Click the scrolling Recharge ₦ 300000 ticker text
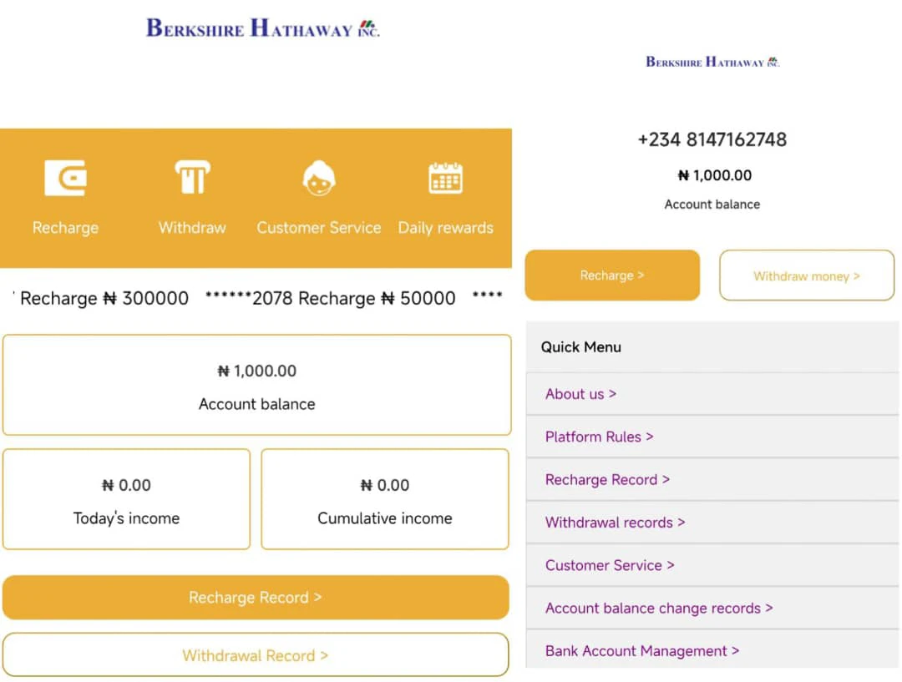902x682 pixels. pyautogui.click(x=104, y=299)
